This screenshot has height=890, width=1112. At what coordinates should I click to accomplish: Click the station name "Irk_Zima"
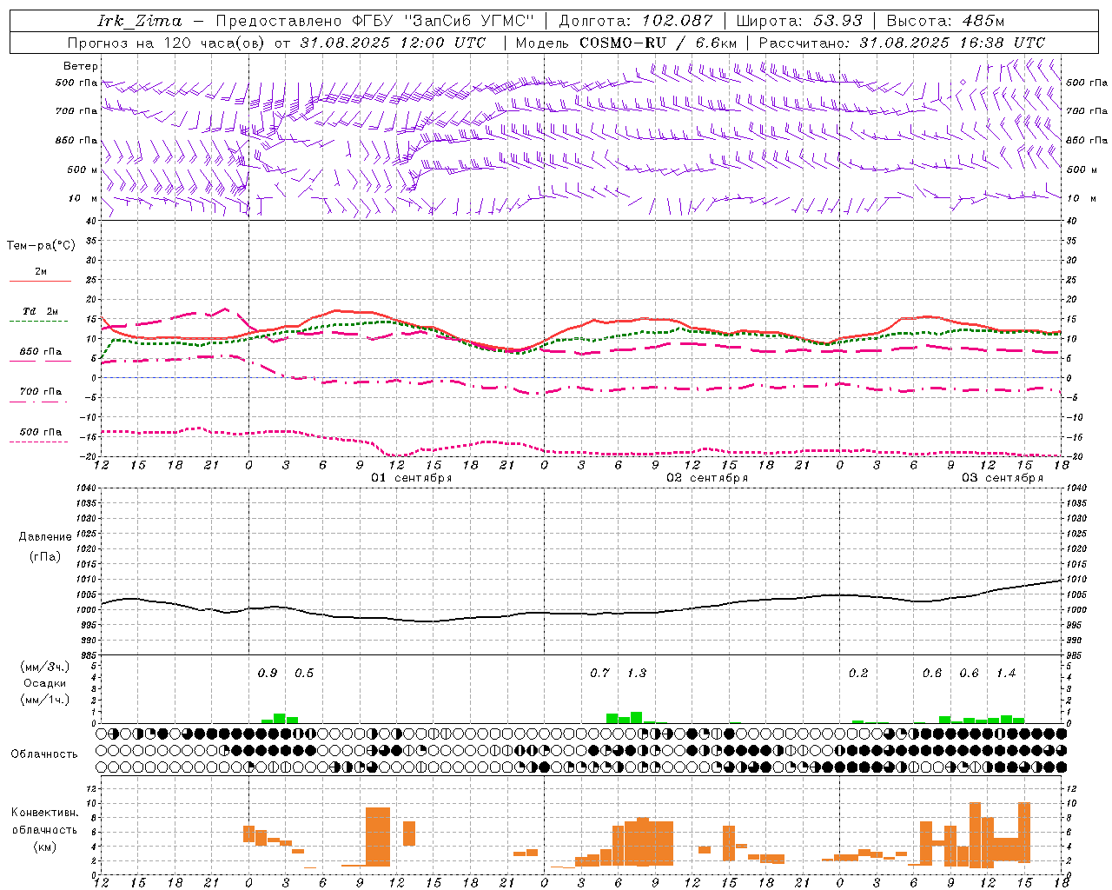coord(139,21)
